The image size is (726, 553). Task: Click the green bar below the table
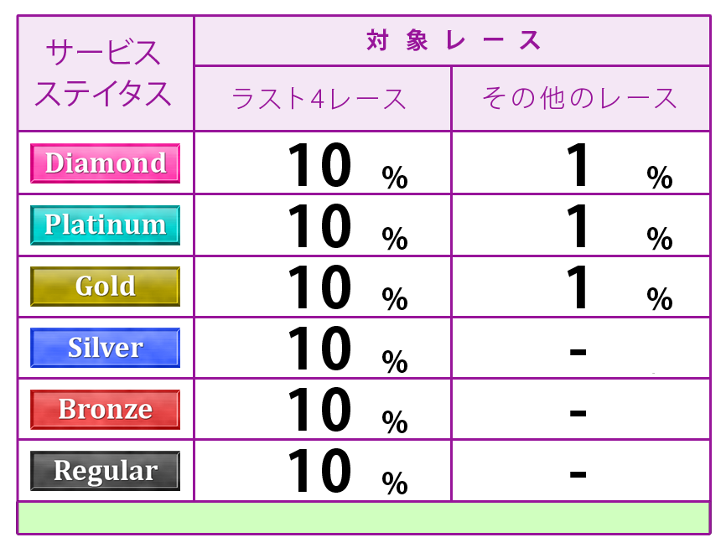click(363, 518)
